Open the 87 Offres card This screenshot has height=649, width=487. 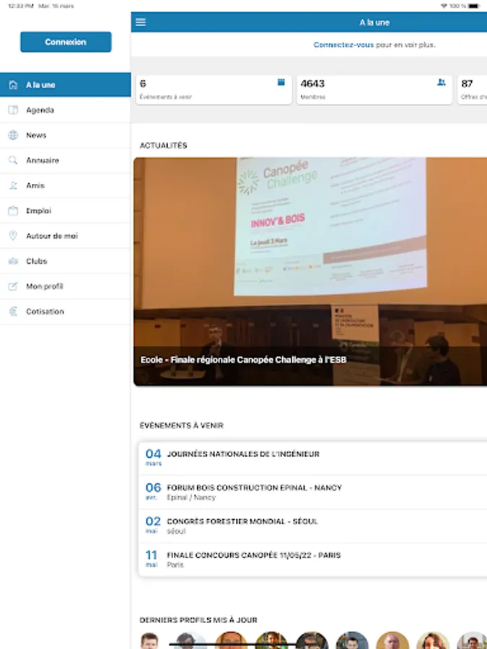click(473, 90)
